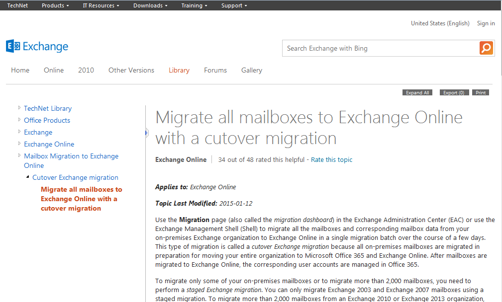Screen dimensions: 502x302
Task: Expand the Exchange tree node arrow
Action: [x=19, y=132]
